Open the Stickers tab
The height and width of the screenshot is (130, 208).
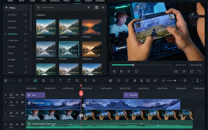pos(88,1)
